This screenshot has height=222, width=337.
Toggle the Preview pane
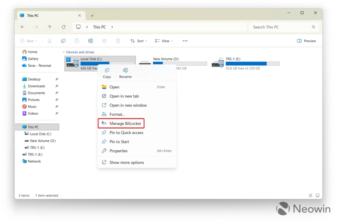click(x=306, y=41)
